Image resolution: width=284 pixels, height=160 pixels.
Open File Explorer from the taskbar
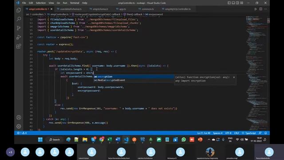(85, 140)
